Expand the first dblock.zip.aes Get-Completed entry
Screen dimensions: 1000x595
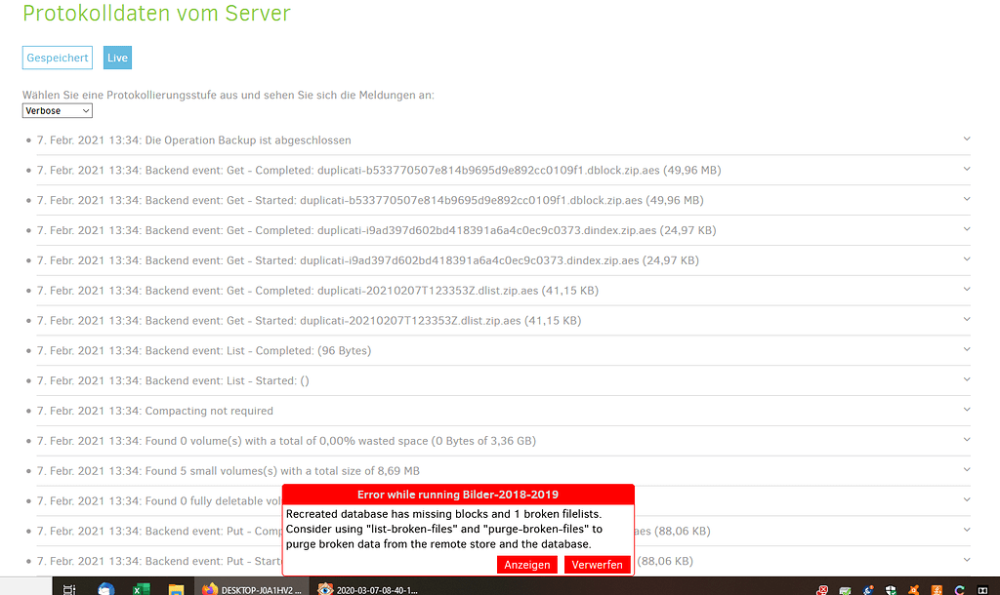click(x=966, y=170)
